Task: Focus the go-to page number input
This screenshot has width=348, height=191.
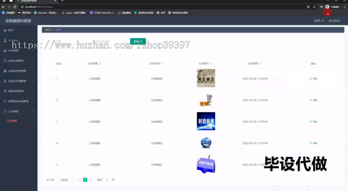Action: pos(107,180)
